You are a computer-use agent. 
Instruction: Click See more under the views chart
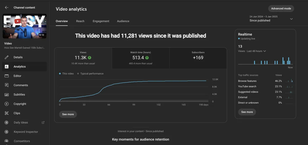(68, 114)
